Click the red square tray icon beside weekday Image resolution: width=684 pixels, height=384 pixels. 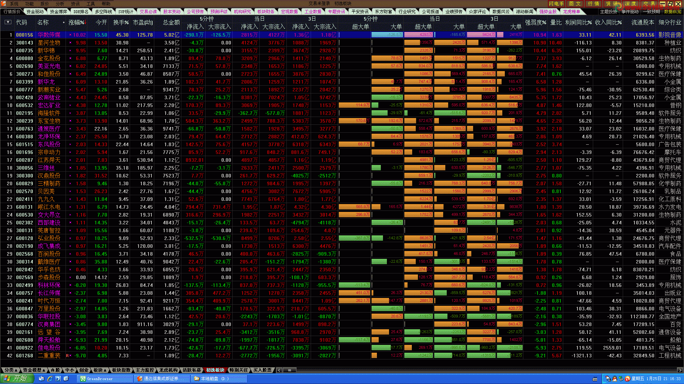pyautogui.click(x=627, y=379)
